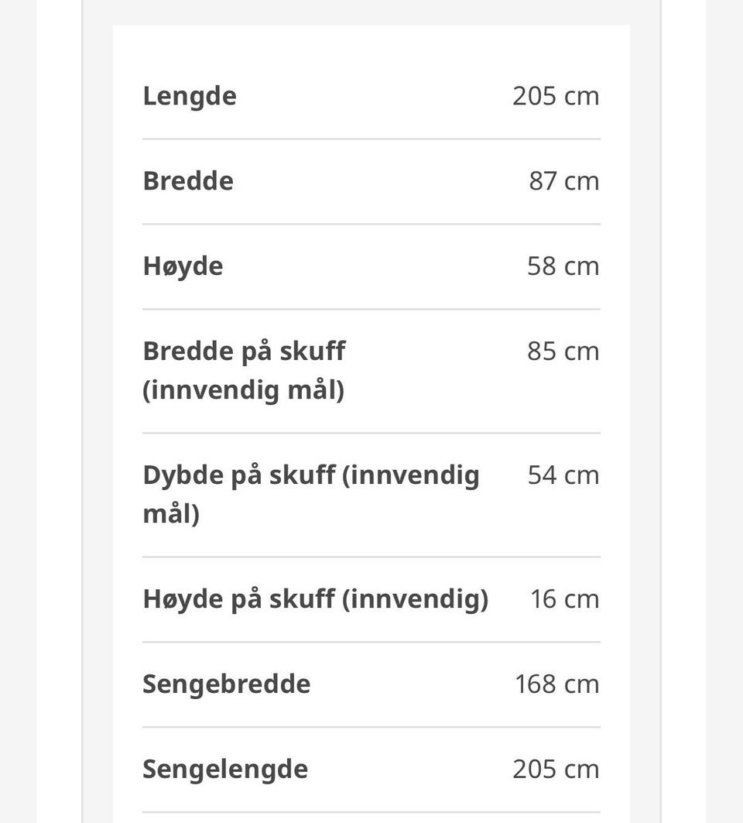Click the Sengebredde label

(226, 684)
